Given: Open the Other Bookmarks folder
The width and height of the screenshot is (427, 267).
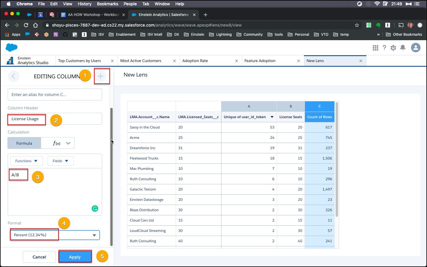Looking at the screenshot, I should (x=404, y=35).
